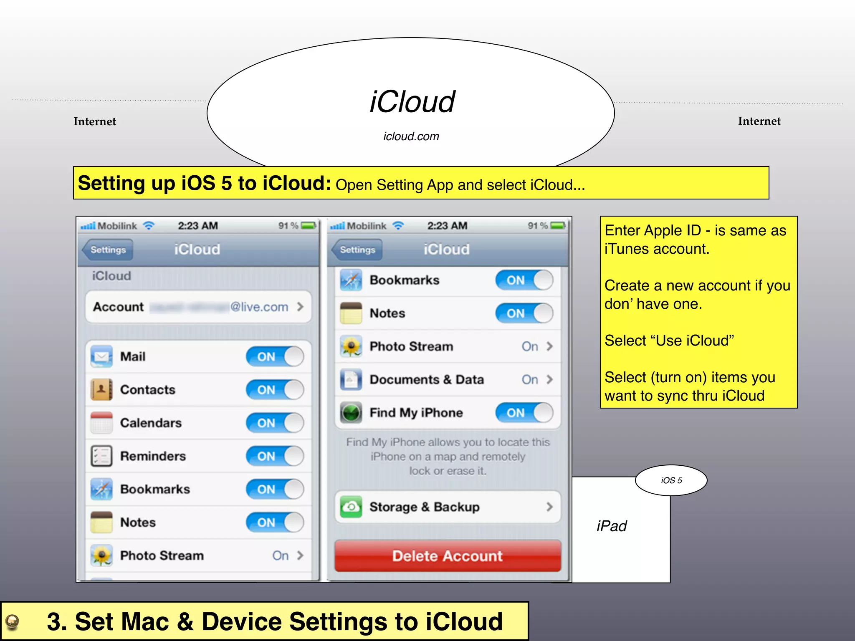Image resolution: width=855 pixels, height=641 pixels.
Task: Click "Select “Use iCloud”" instruction text
Action: point(669,341)
